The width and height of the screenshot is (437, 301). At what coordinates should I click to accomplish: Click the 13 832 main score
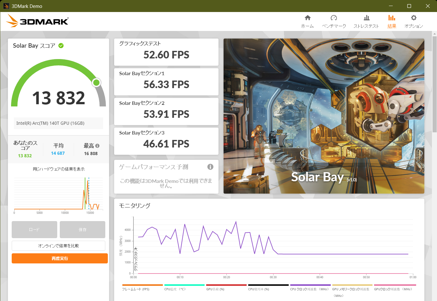(x=58, y=98)
